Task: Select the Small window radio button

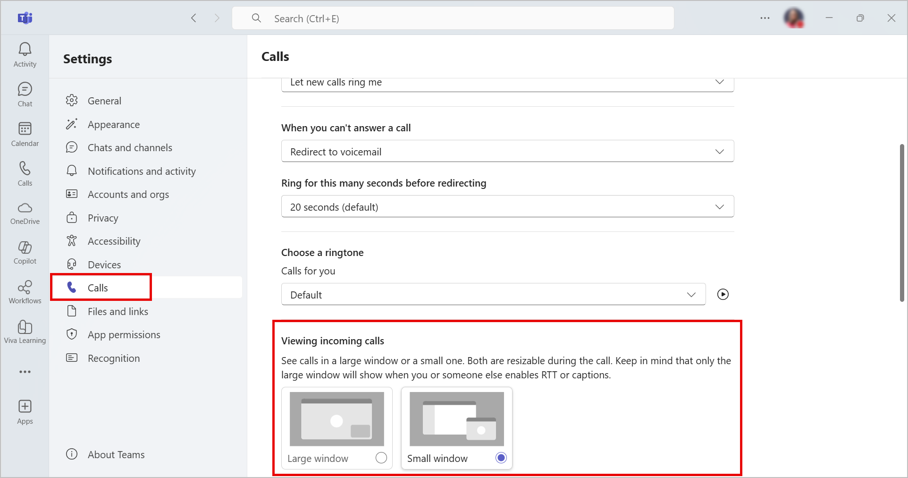Action: 501,458
